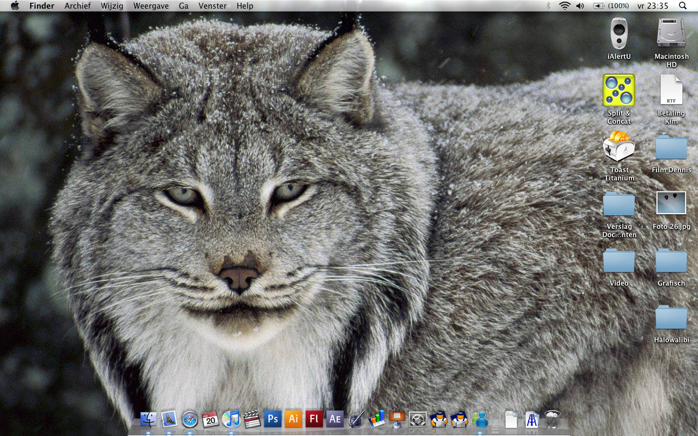Select Toast Titanium desktop icon

[x=619, y=156]
